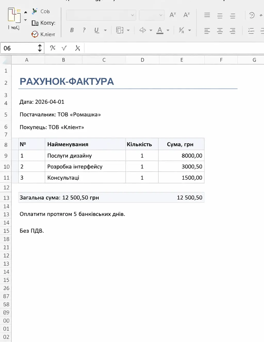Screen dimensions: 264x342
Task: Click the Кому: button in ribbon
Action: (x=43, y=23)
